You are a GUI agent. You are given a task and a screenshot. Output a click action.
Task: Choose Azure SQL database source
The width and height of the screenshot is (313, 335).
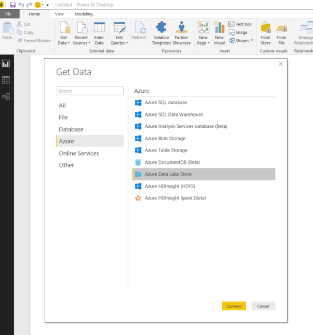[x=204, y=103]
